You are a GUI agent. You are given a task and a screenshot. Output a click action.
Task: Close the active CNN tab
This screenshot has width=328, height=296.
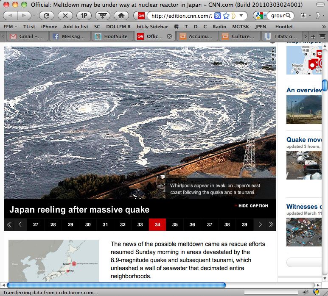coord(169,36)
